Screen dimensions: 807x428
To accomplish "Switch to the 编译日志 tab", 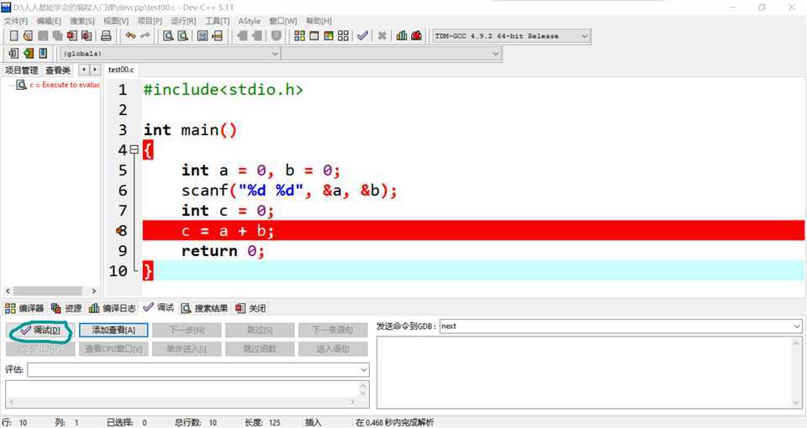I will coord(113,308).
